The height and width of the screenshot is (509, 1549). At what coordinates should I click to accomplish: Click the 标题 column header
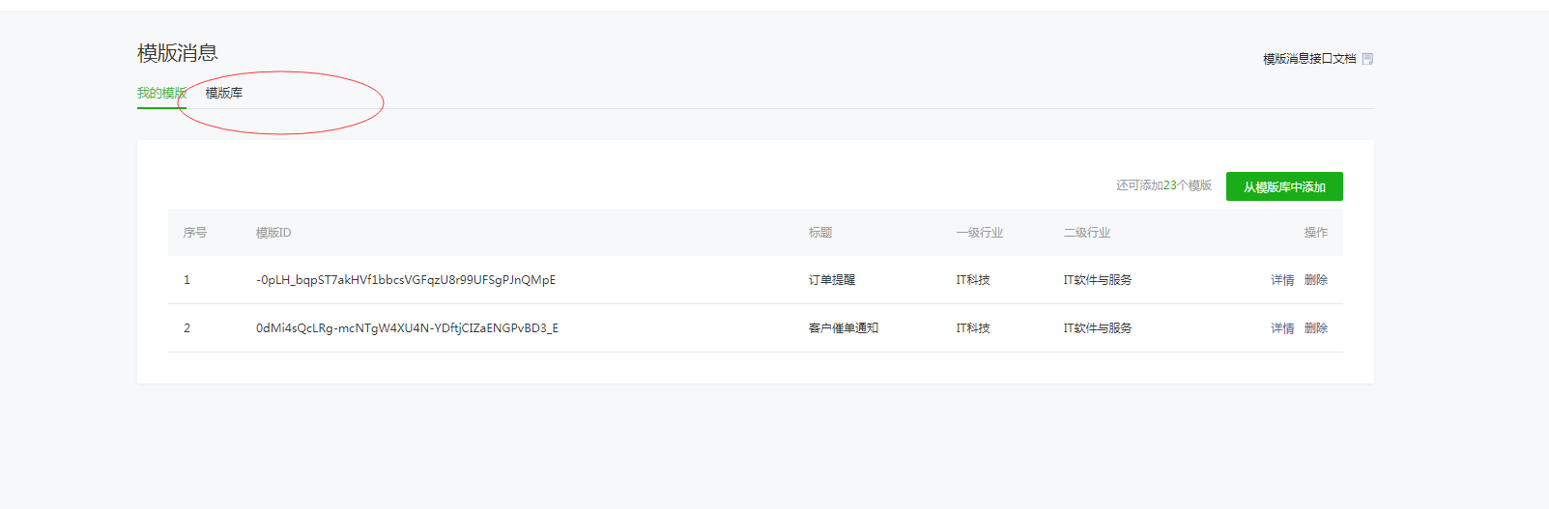click(x=819, y=233)
